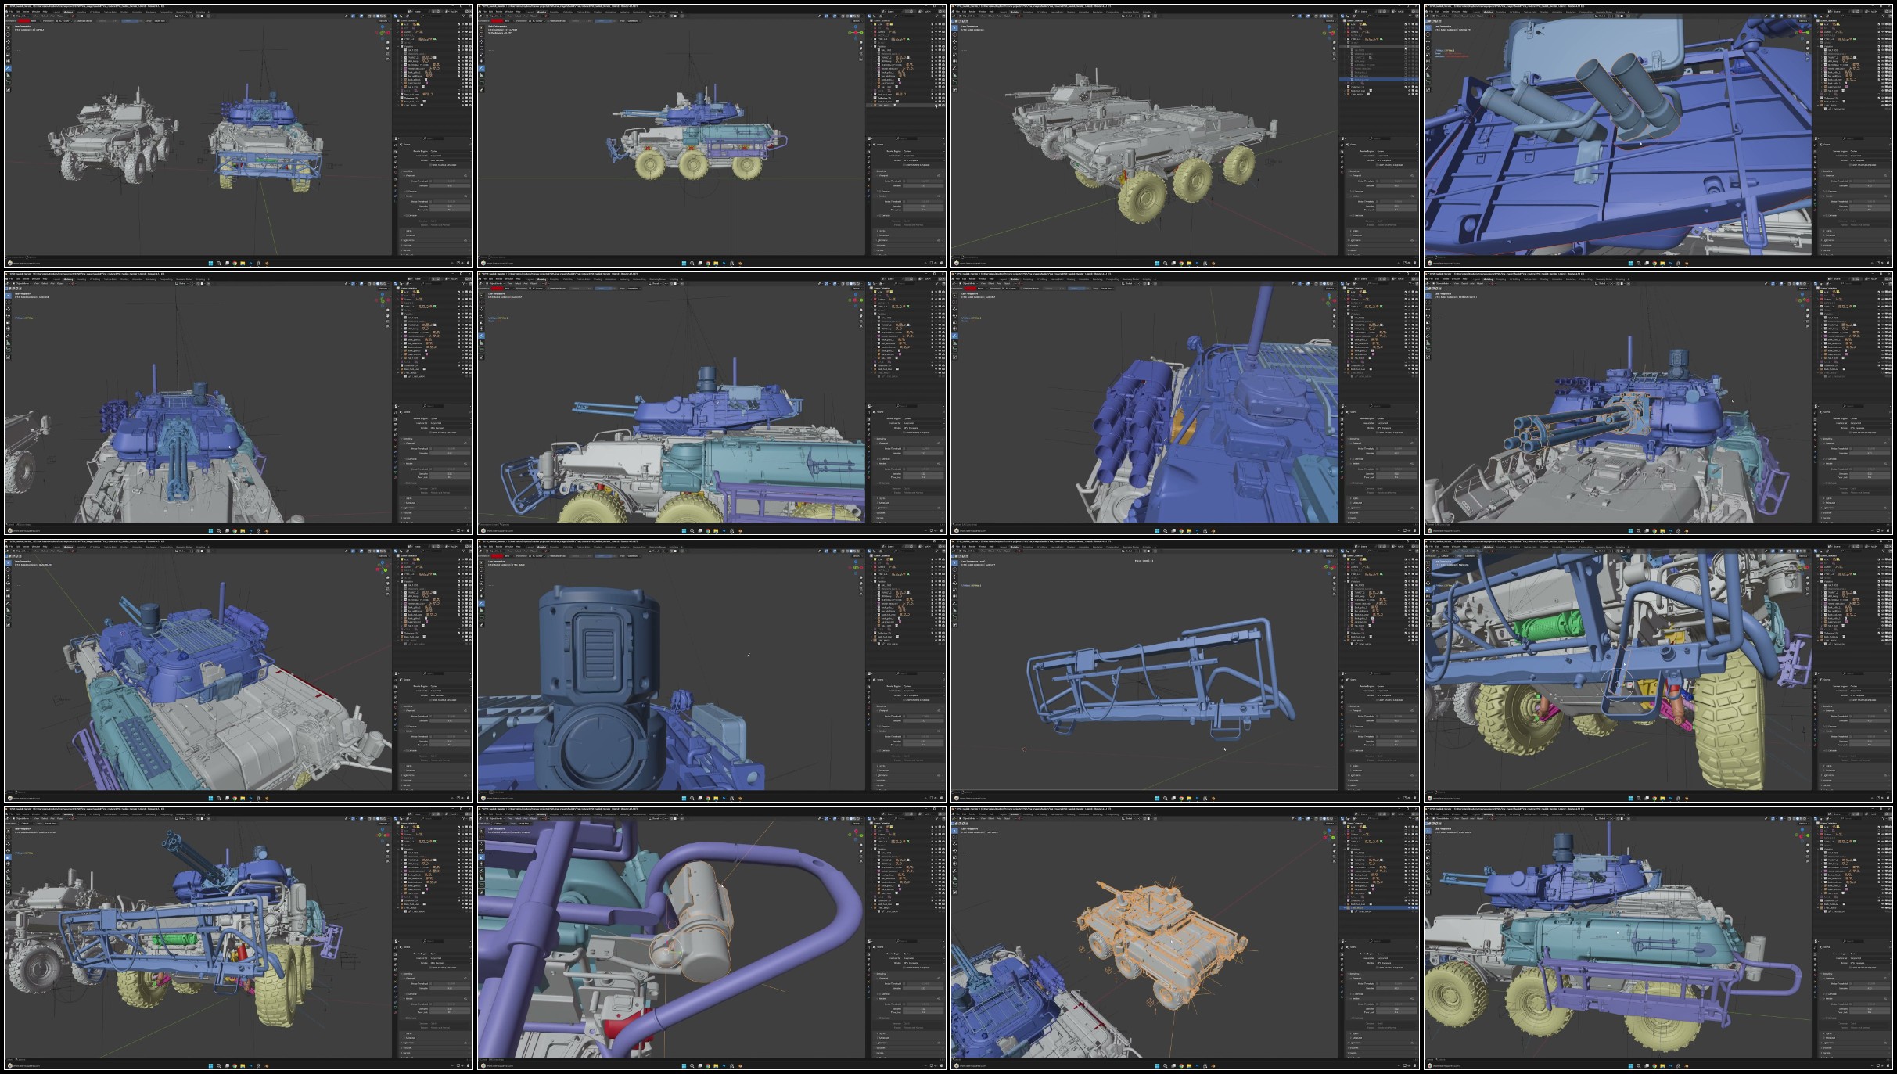The image size is (1897, 1074).
Task: Select Rotate tool in the top-left screenshot
Action: coord(9,48)
